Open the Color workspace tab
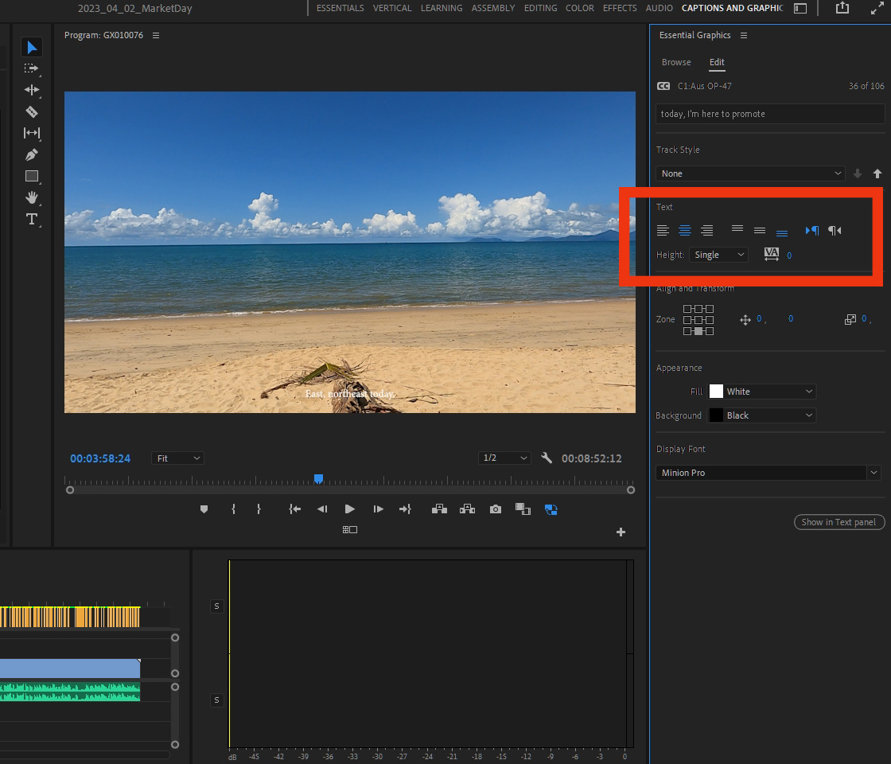 point(579,8)
